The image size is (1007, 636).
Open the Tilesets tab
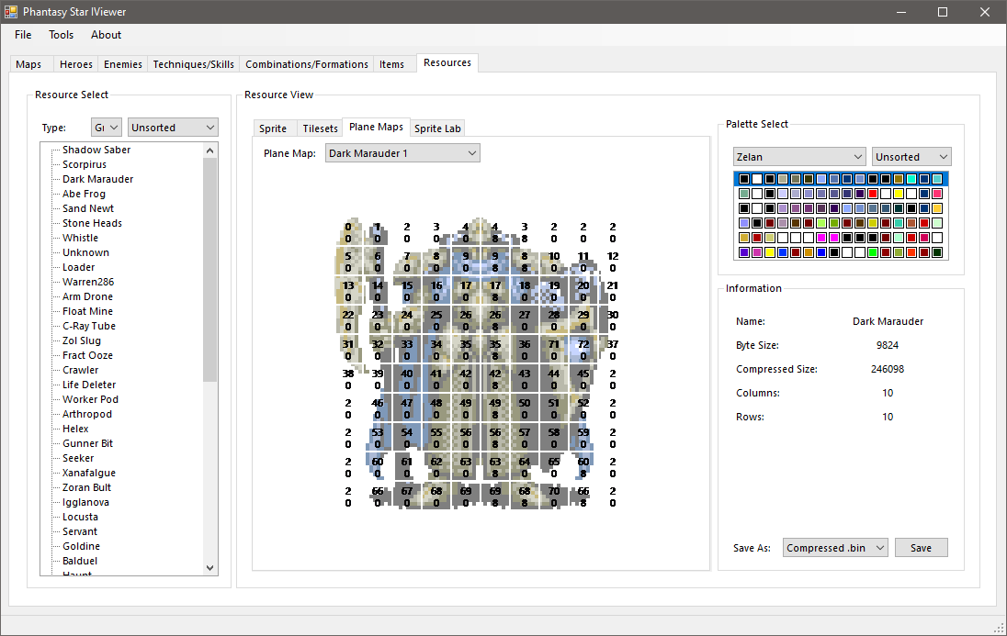[x=320, y=128]
